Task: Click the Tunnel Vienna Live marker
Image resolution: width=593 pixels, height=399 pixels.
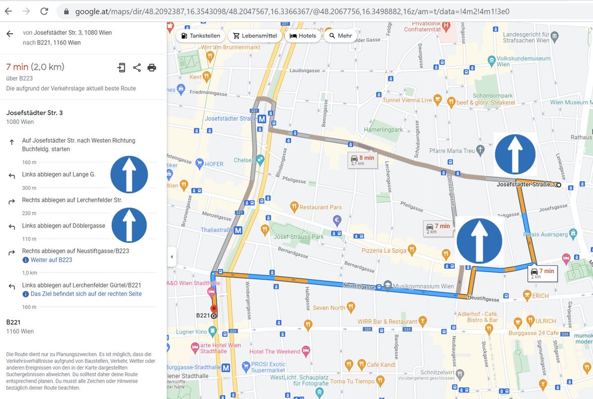Action: 437,100
